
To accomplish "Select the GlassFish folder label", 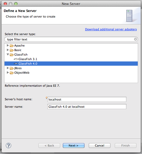I will click(21, 55).
